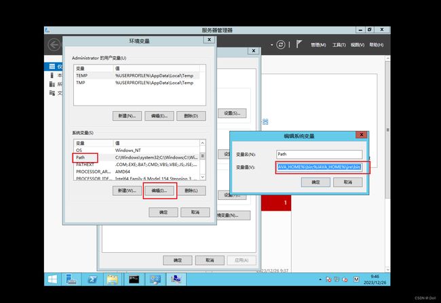Open File Explorer from the taskbar
Screen dimensions: 441x303
pos(113,279)
